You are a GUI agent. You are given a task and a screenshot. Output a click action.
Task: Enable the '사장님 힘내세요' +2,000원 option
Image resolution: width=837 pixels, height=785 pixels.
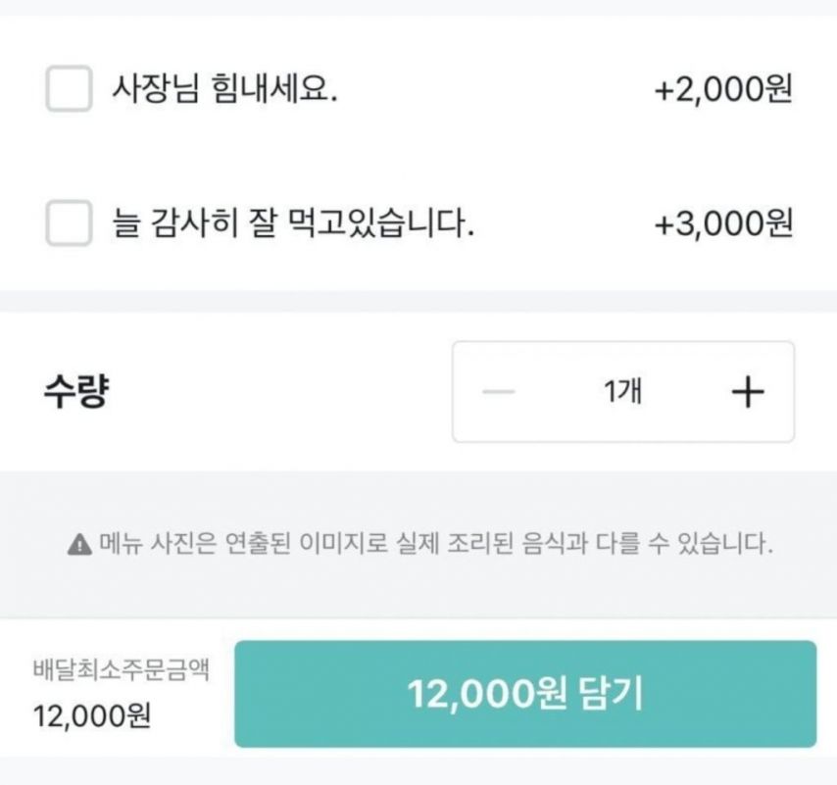pyautogui.click(x=67, y=91)
